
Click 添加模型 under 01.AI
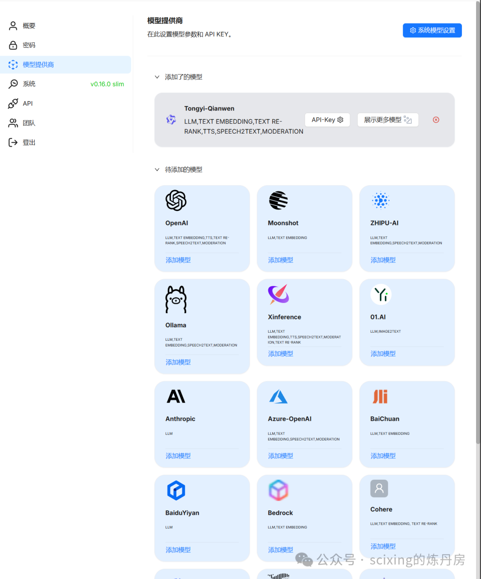[x=383, y=354]
